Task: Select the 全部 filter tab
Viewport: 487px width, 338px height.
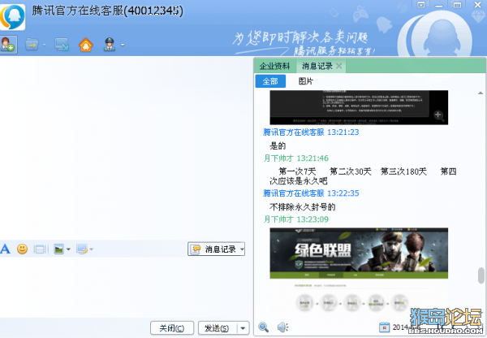Action: coord(270,81)
